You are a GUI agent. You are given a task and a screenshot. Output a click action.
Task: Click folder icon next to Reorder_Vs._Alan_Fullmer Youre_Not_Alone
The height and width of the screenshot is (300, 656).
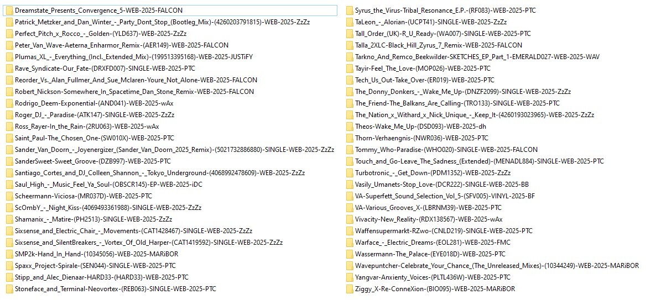[x=9, y=80]
